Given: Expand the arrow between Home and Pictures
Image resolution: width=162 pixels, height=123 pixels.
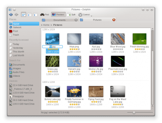Looking at the screenshot, I should pyautogui.click(x=51, y=25).
